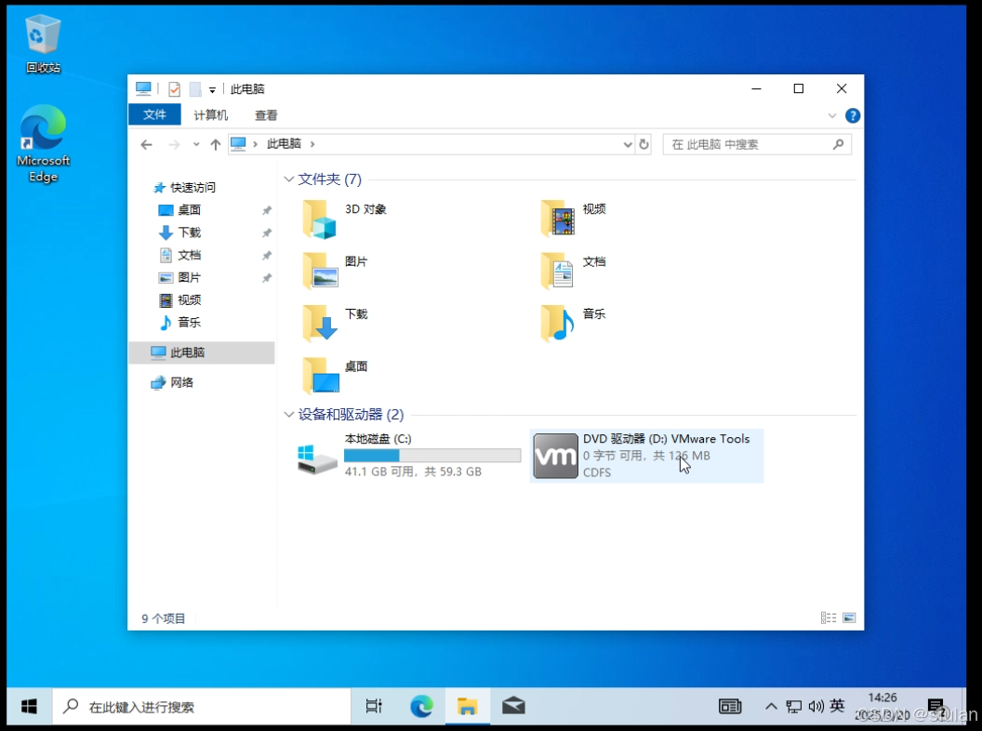The height and width of the screenshot is (731, 982).
Task: Click File Explorer on the taskbar
Action: click(467, 707)
